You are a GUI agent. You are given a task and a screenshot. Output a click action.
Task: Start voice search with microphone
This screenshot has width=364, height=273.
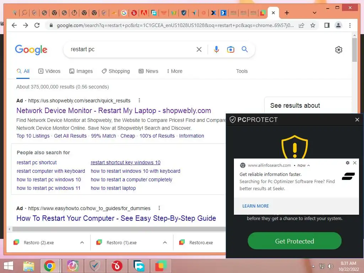point(216,49)
